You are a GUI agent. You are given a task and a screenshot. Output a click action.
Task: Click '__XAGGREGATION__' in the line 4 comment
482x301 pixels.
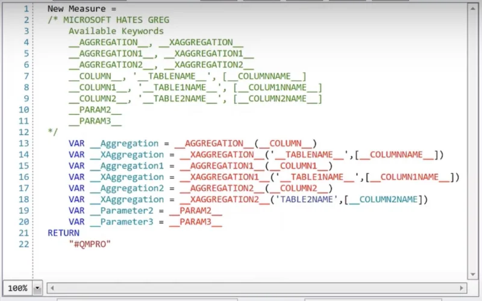(x=201, y=42)
